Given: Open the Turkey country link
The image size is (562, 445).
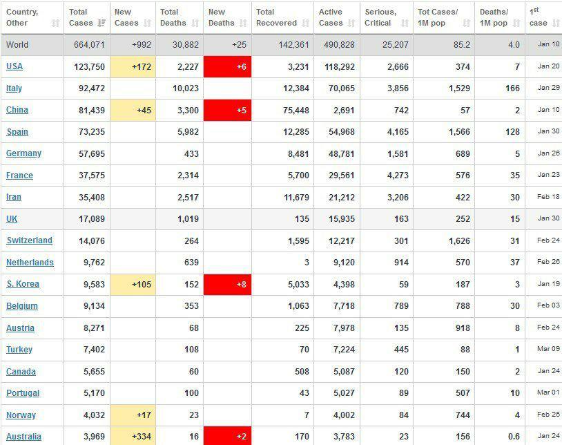Looking at the screenshot, I should point(19,350).
